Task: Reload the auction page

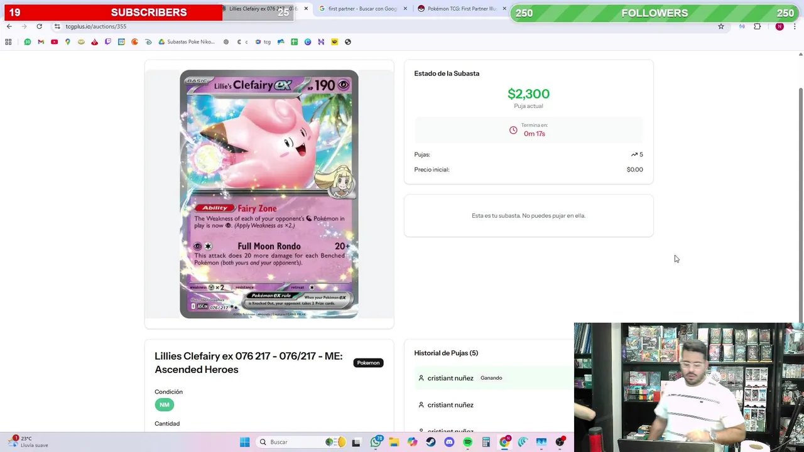Action: click(x=39, y=26)
